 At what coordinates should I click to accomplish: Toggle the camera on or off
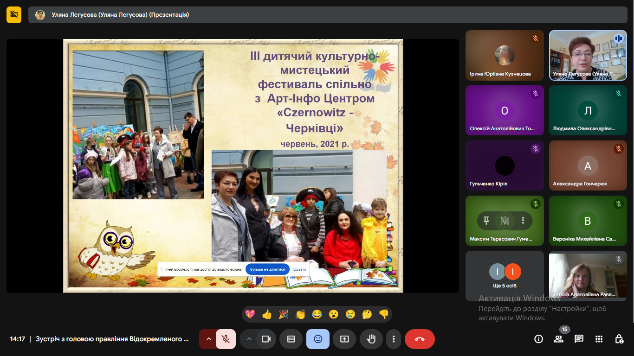[266, 339]
